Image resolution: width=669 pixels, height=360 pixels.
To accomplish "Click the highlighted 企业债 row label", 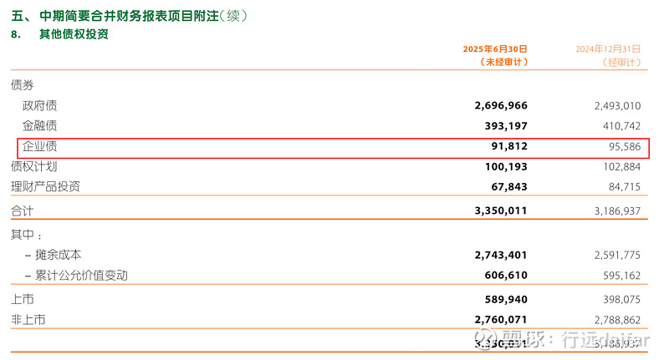I will [39, 146].
